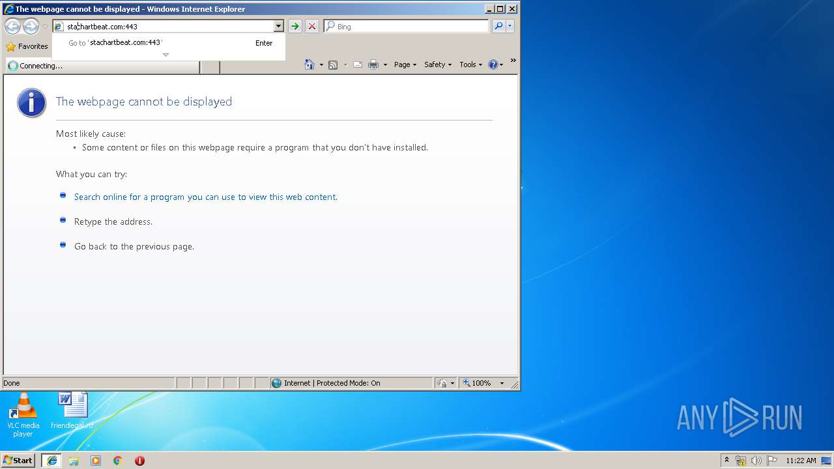This screenshot has width=834, height=469.
Task: Open the Safety menu
Action: pyautogui.click(x=438, y=64)
